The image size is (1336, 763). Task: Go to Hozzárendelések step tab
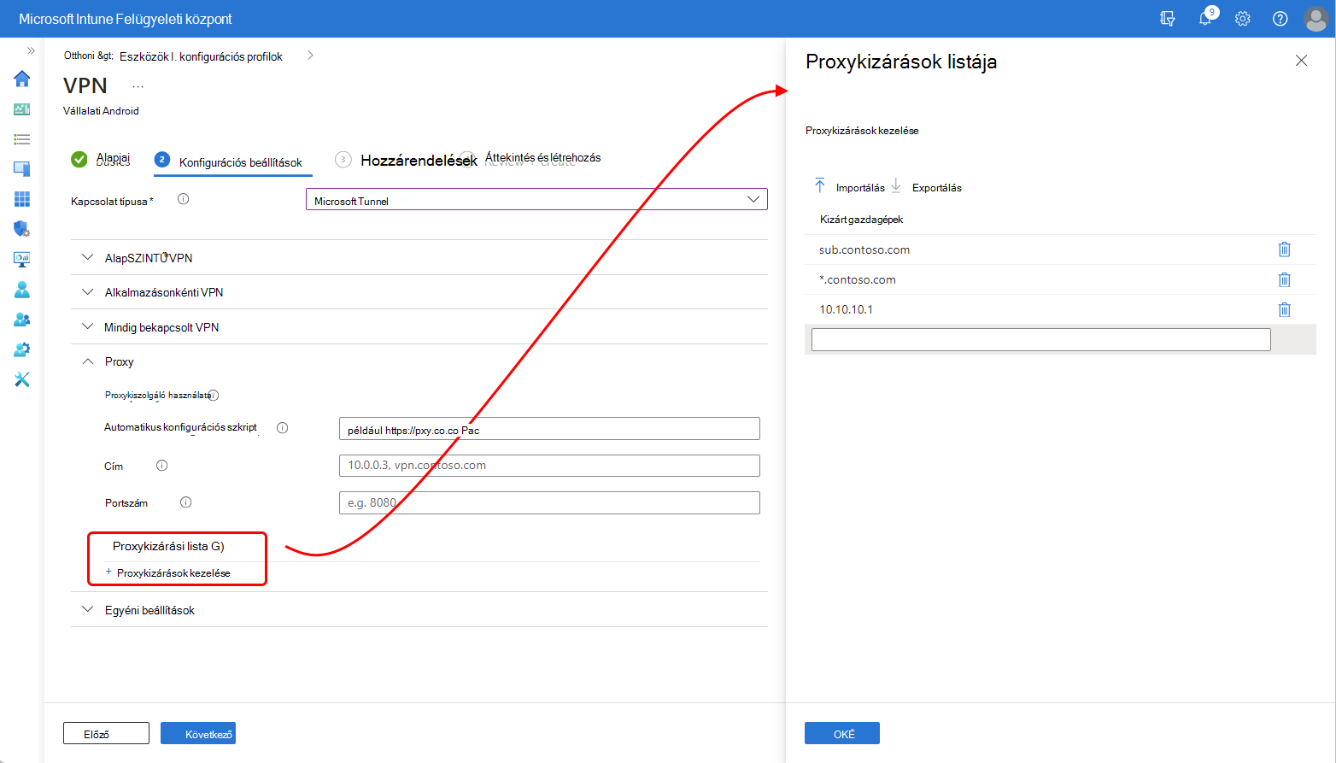coord(407,160)
